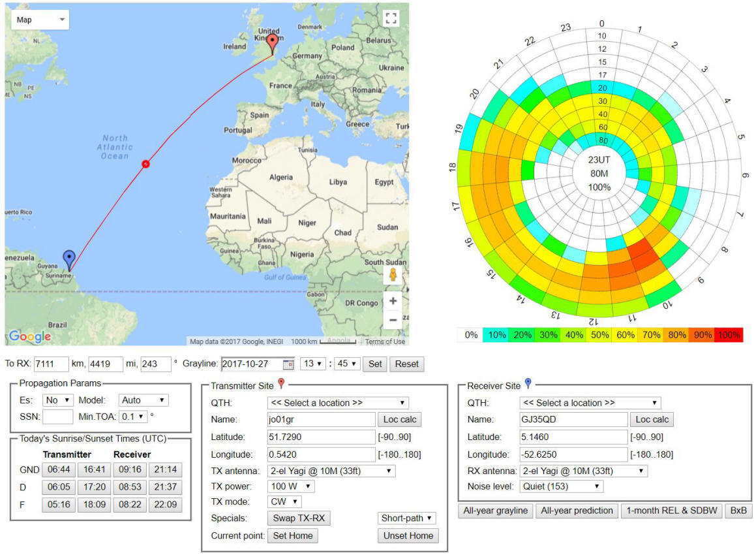Click receiver GND sunset 21:14 button

coord(166,469)
